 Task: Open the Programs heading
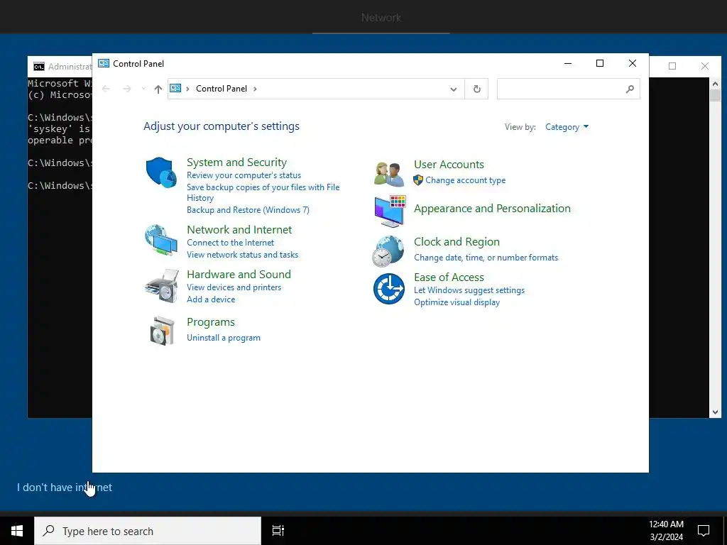(211, 321)
